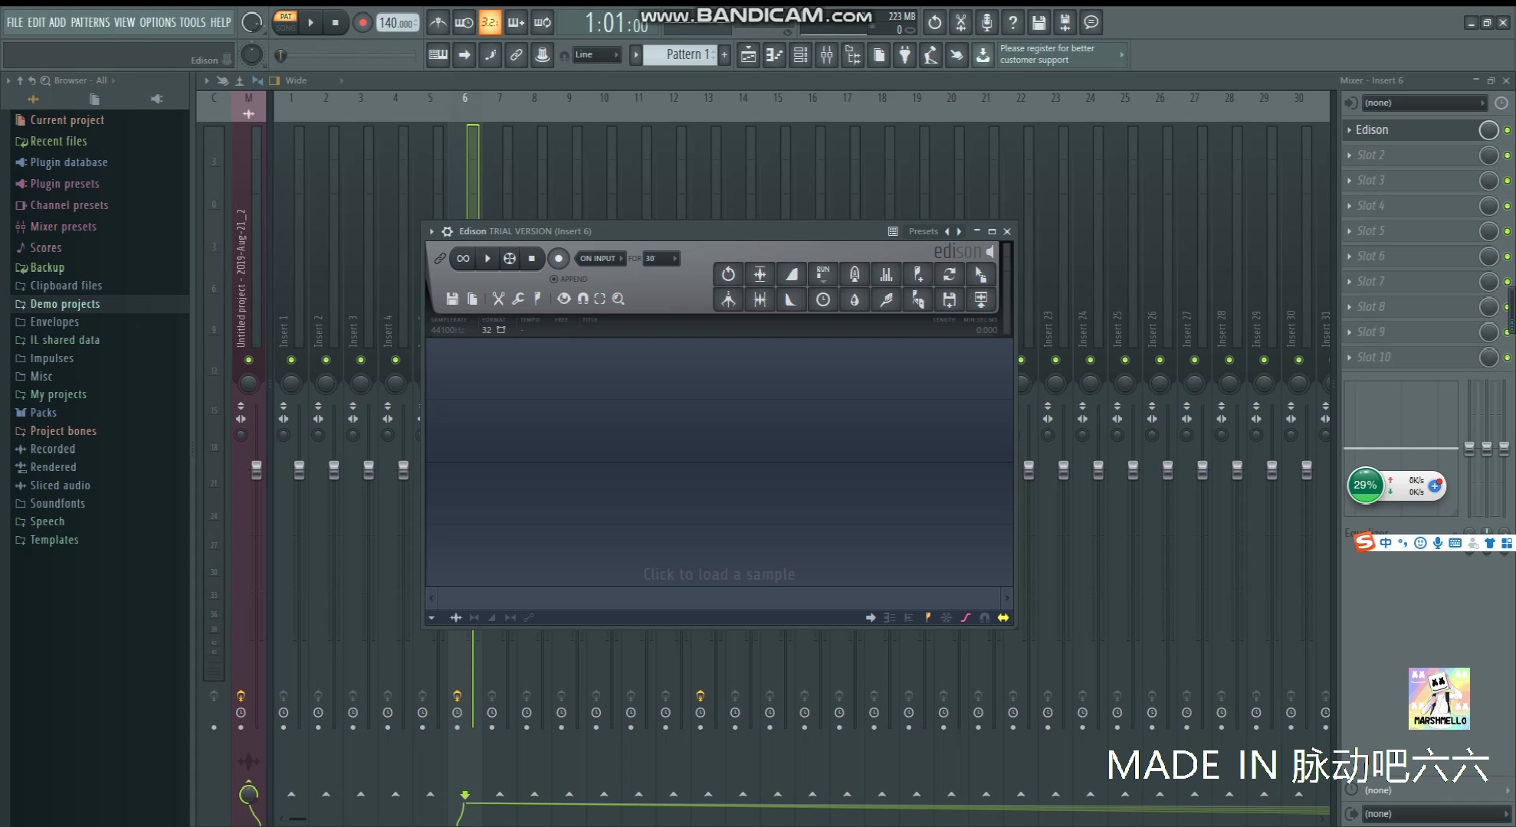Open the ON INPUT record mode dropdown
The width and height of the screenshot is (1516, 827).
pos(602,258)
